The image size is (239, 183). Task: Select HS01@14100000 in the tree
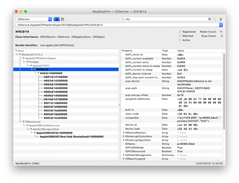55,77
